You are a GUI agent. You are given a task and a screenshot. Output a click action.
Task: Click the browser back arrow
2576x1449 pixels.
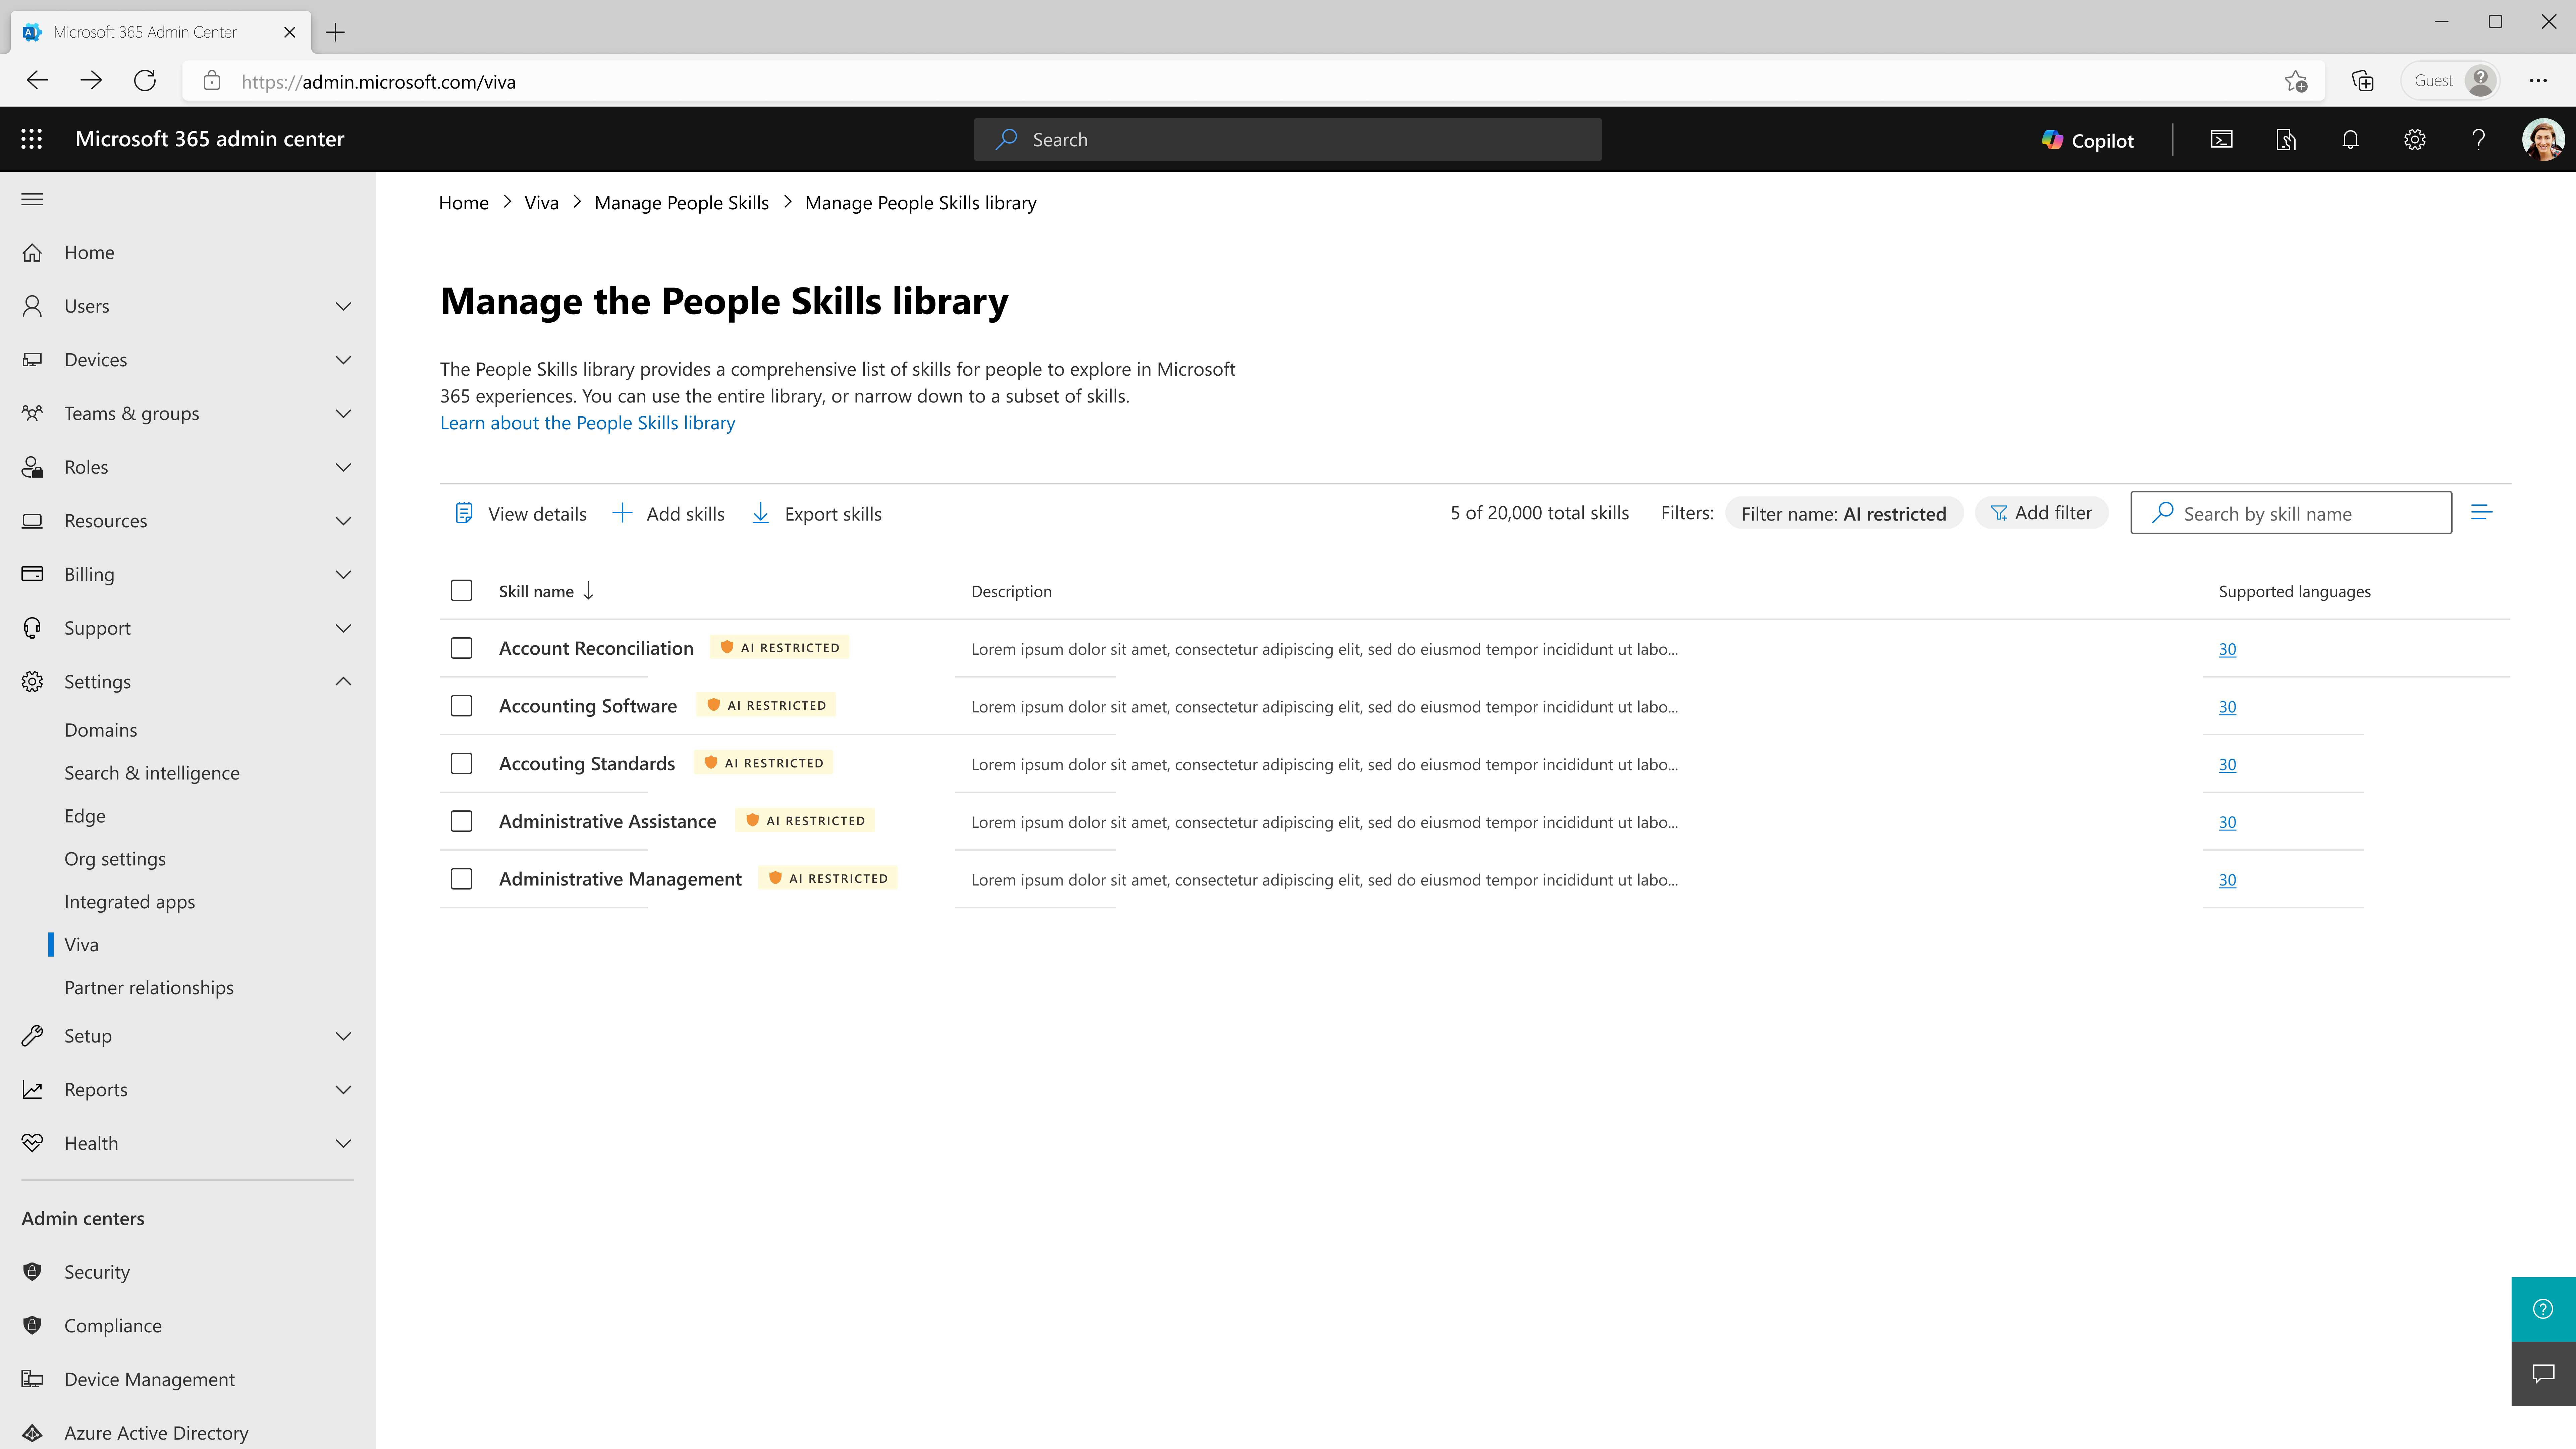click(x=37, y=81)
